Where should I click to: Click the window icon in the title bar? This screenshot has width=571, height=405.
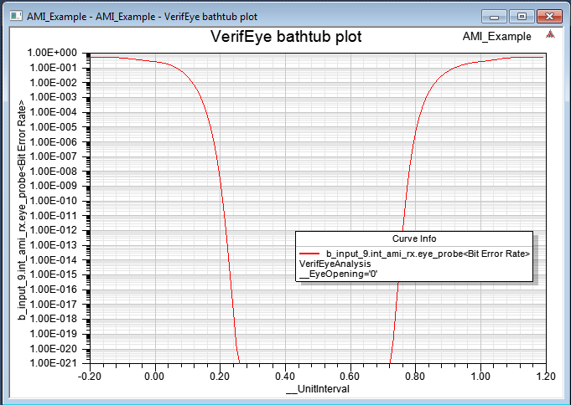coord(16,17)
